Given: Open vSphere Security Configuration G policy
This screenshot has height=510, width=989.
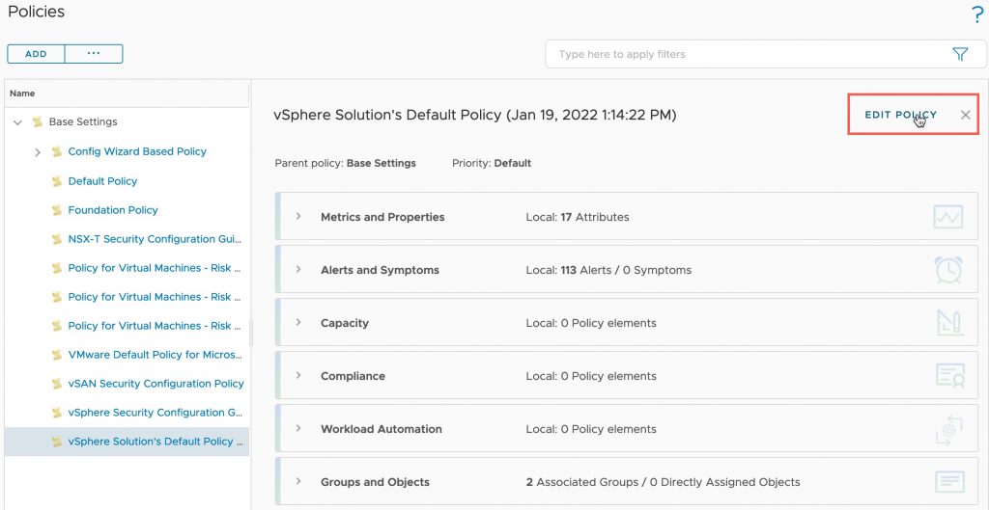Looking at the screenshot, I should click(155, 413).
